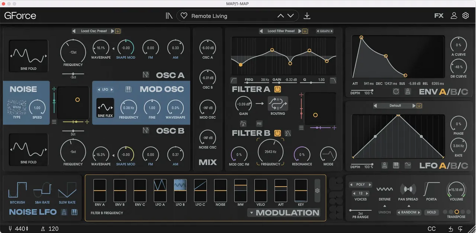The image size is (476, 233).
Task: Switch to ENV C tab
Action: (464, 92)
